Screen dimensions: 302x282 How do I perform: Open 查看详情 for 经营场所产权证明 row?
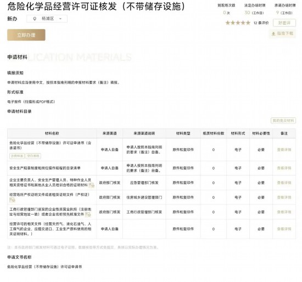284,198
